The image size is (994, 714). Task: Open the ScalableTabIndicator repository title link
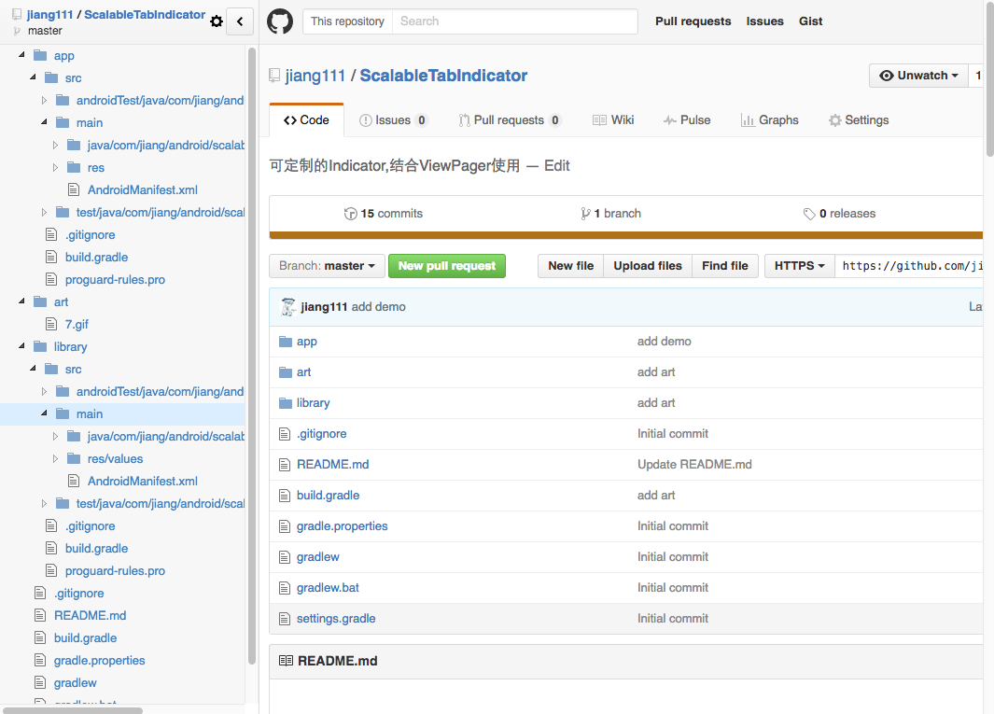443,76
